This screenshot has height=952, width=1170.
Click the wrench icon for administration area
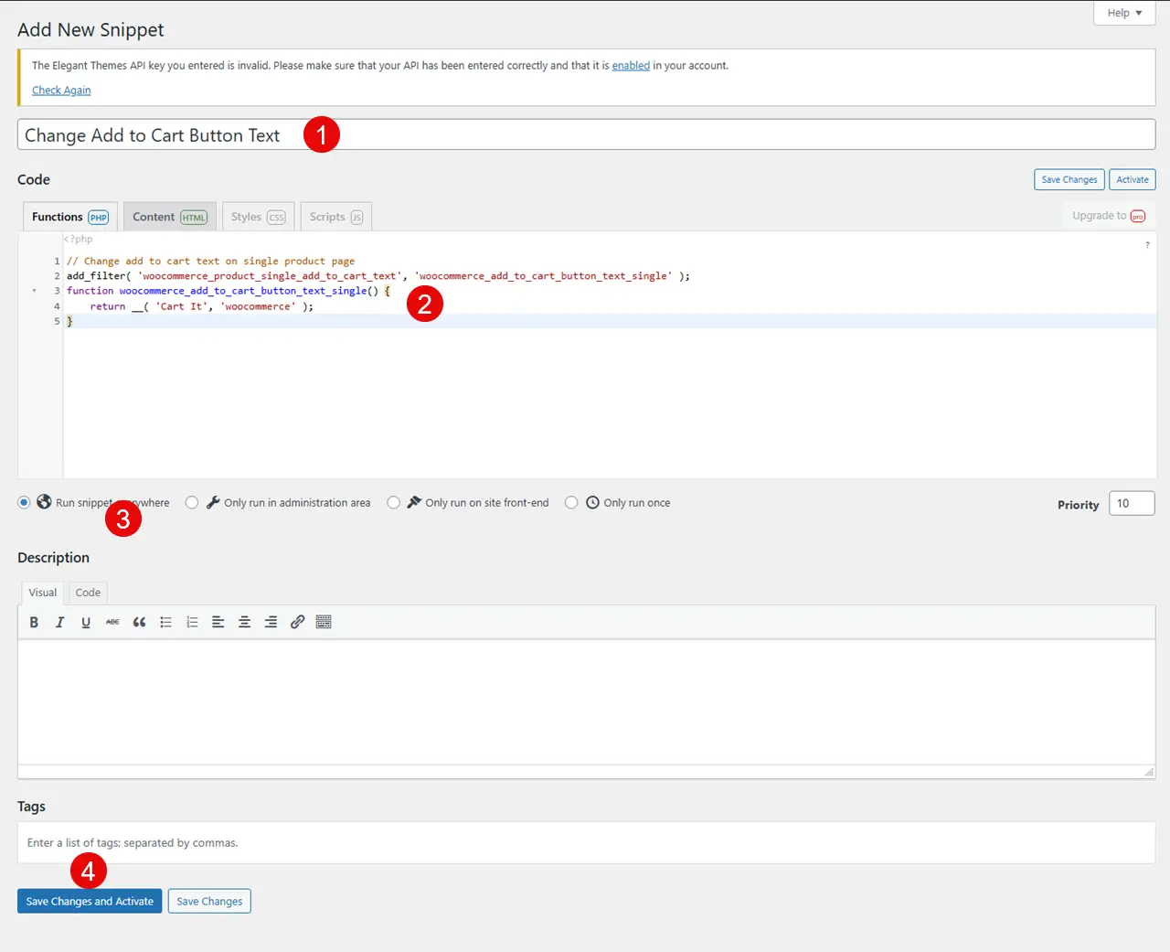tap(213, 502)
